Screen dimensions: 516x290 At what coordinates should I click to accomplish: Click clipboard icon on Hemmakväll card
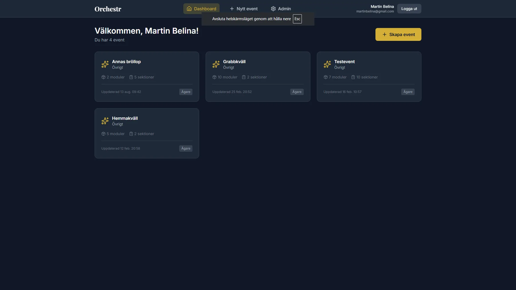(131, 134)
